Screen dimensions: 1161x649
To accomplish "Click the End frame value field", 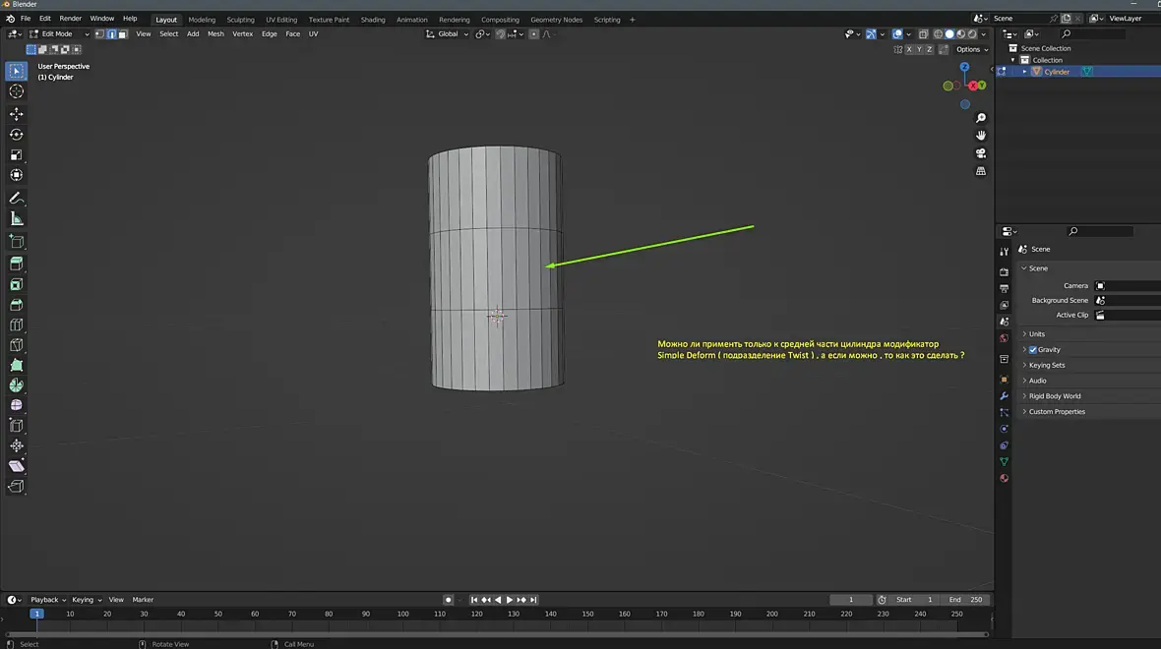I will pos(965,600).
